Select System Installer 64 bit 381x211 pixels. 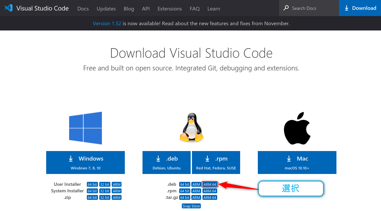92,191
